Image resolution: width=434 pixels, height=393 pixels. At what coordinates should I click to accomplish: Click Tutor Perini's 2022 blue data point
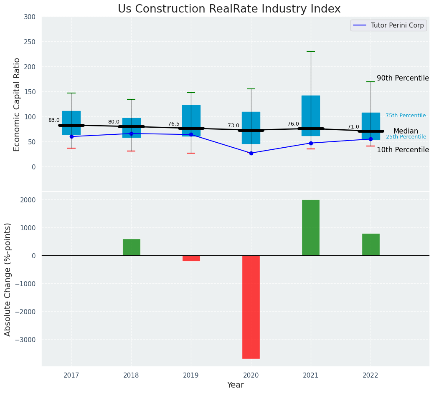click(371, 139)
